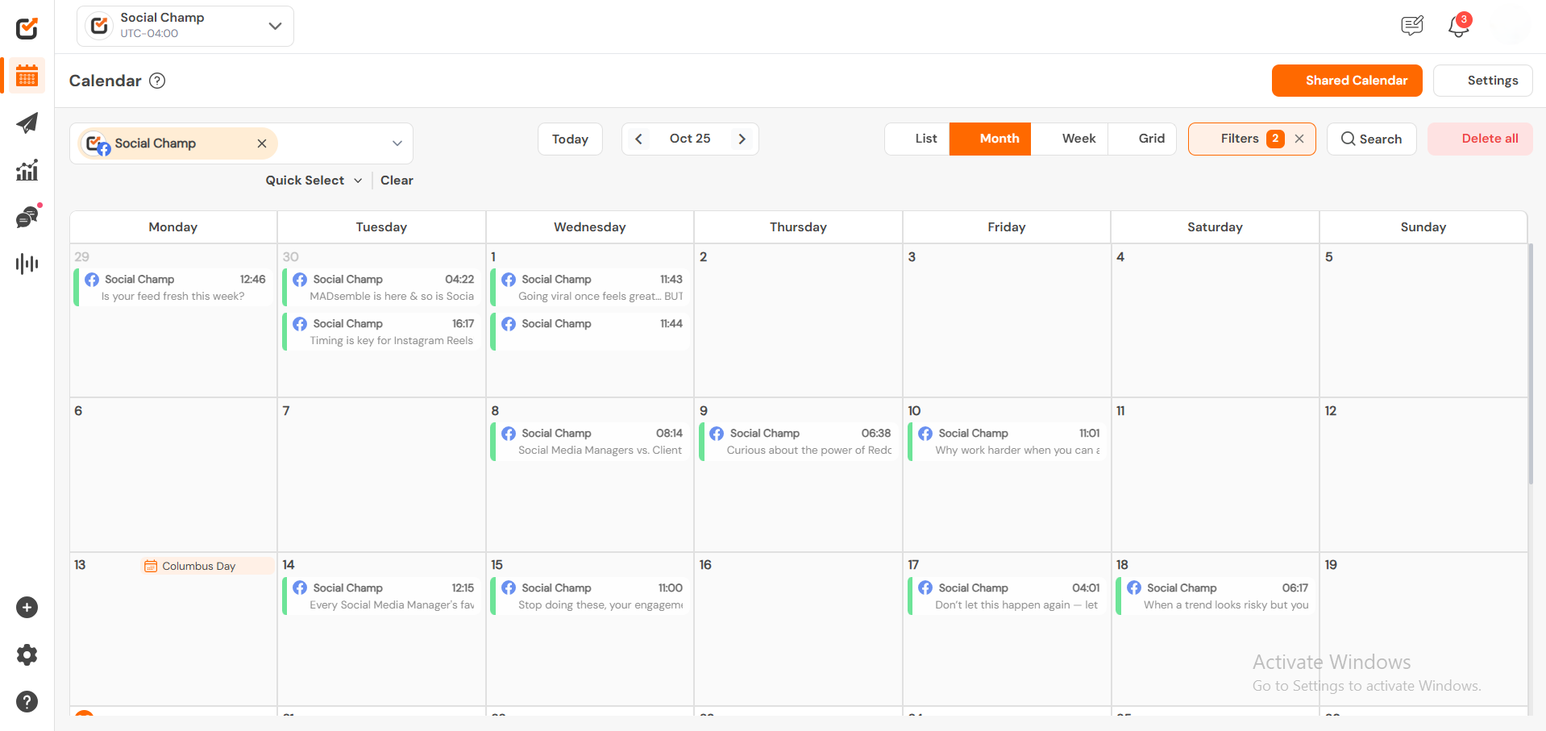This screenshot has width=1546, height=731.
Task: Open the Engage chat bubbles icon
Action: [x=27, y=217]
